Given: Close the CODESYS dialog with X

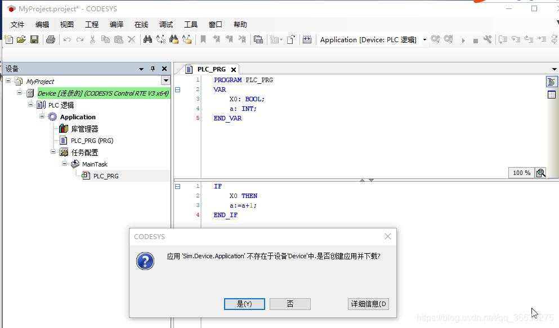Looking at the screenshot, I should point(388,236).
